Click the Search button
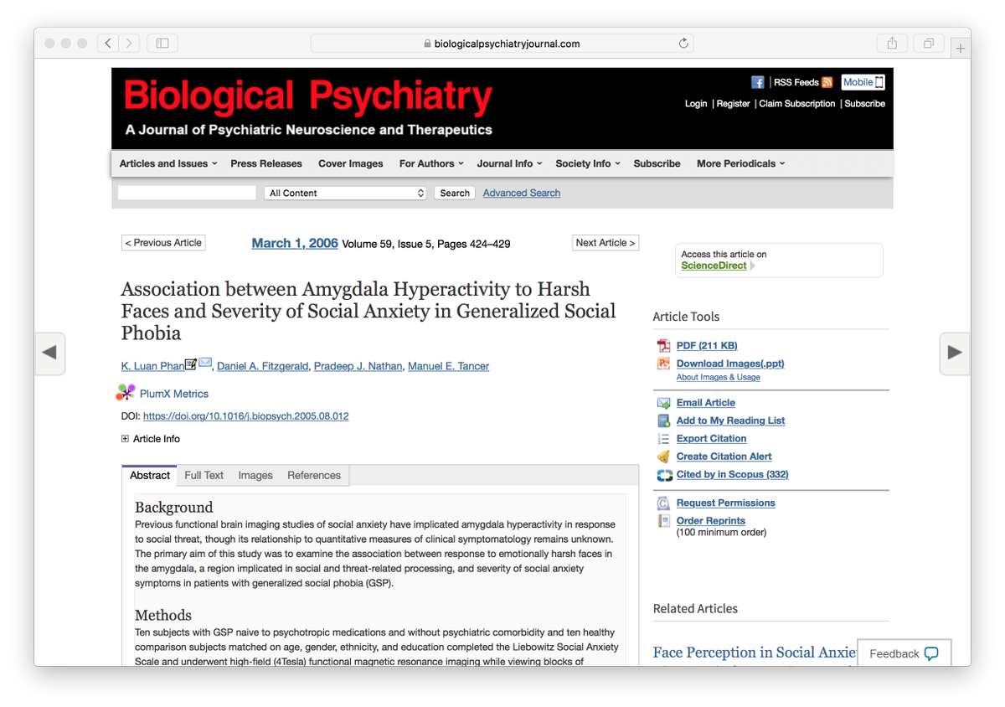Viewport: 1005px width, 707px height. click(x=455, y=193)
